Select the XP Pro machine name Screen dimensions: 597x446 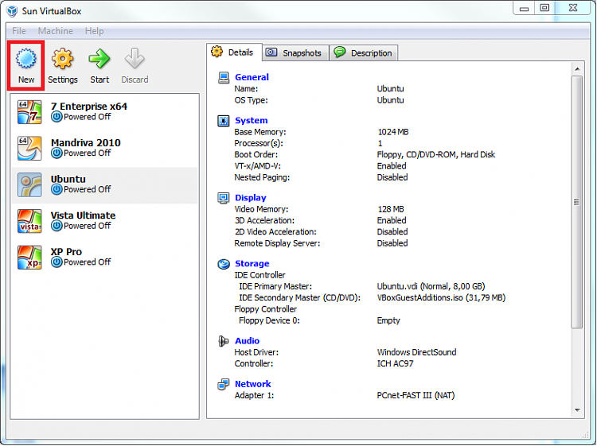click(66, 252)
